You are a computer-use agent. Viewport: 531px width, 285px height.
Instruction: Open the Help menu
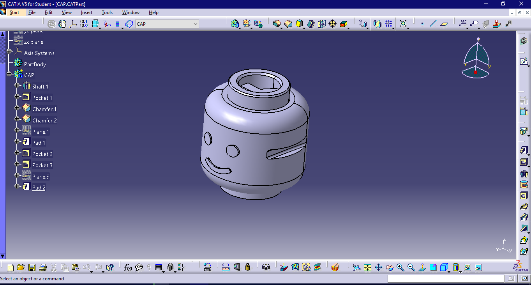153,12
